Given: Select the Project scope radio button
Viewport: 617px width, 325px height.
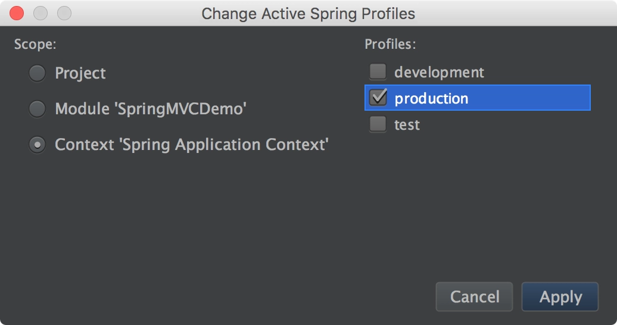Looking at the screenshot, I should 38,73.
